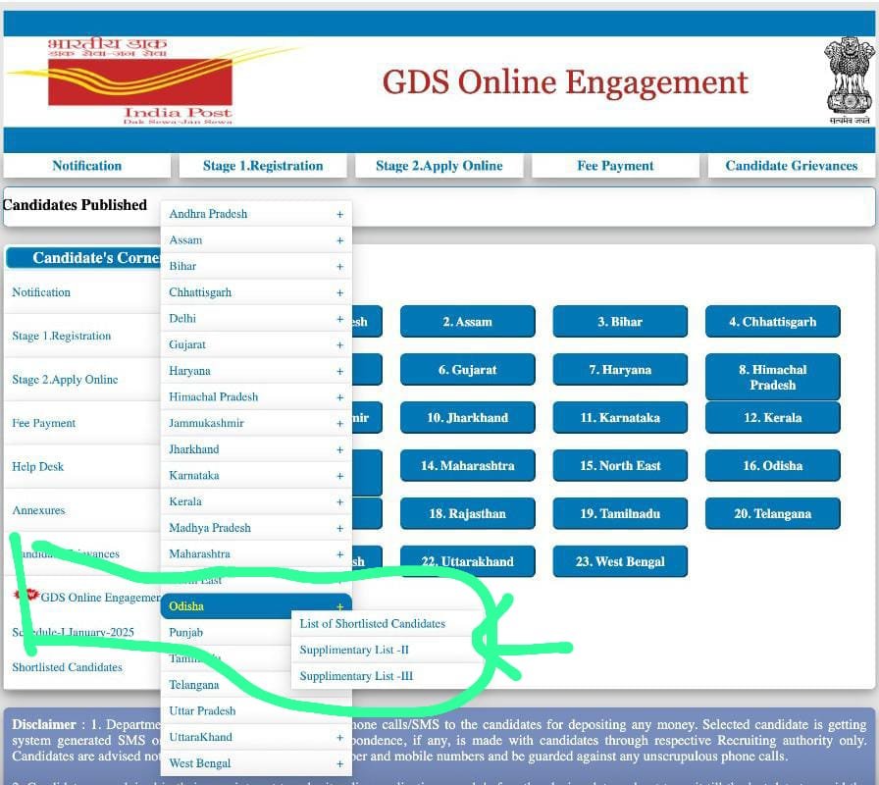
Task: Click the 14. Maharashtra state button
Action: (x=468, y=465)
